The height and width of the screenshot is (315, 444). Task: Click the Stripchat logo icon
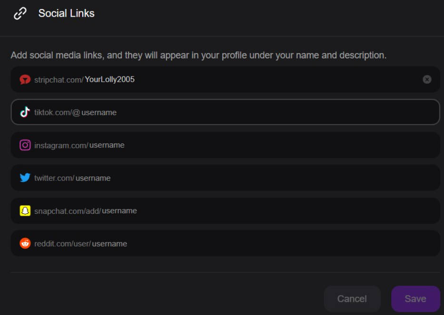pos(25,80)
